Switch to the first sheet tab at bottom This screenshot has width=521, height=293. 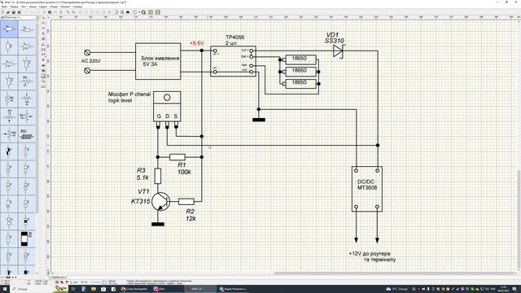click(x=58, y=277)
